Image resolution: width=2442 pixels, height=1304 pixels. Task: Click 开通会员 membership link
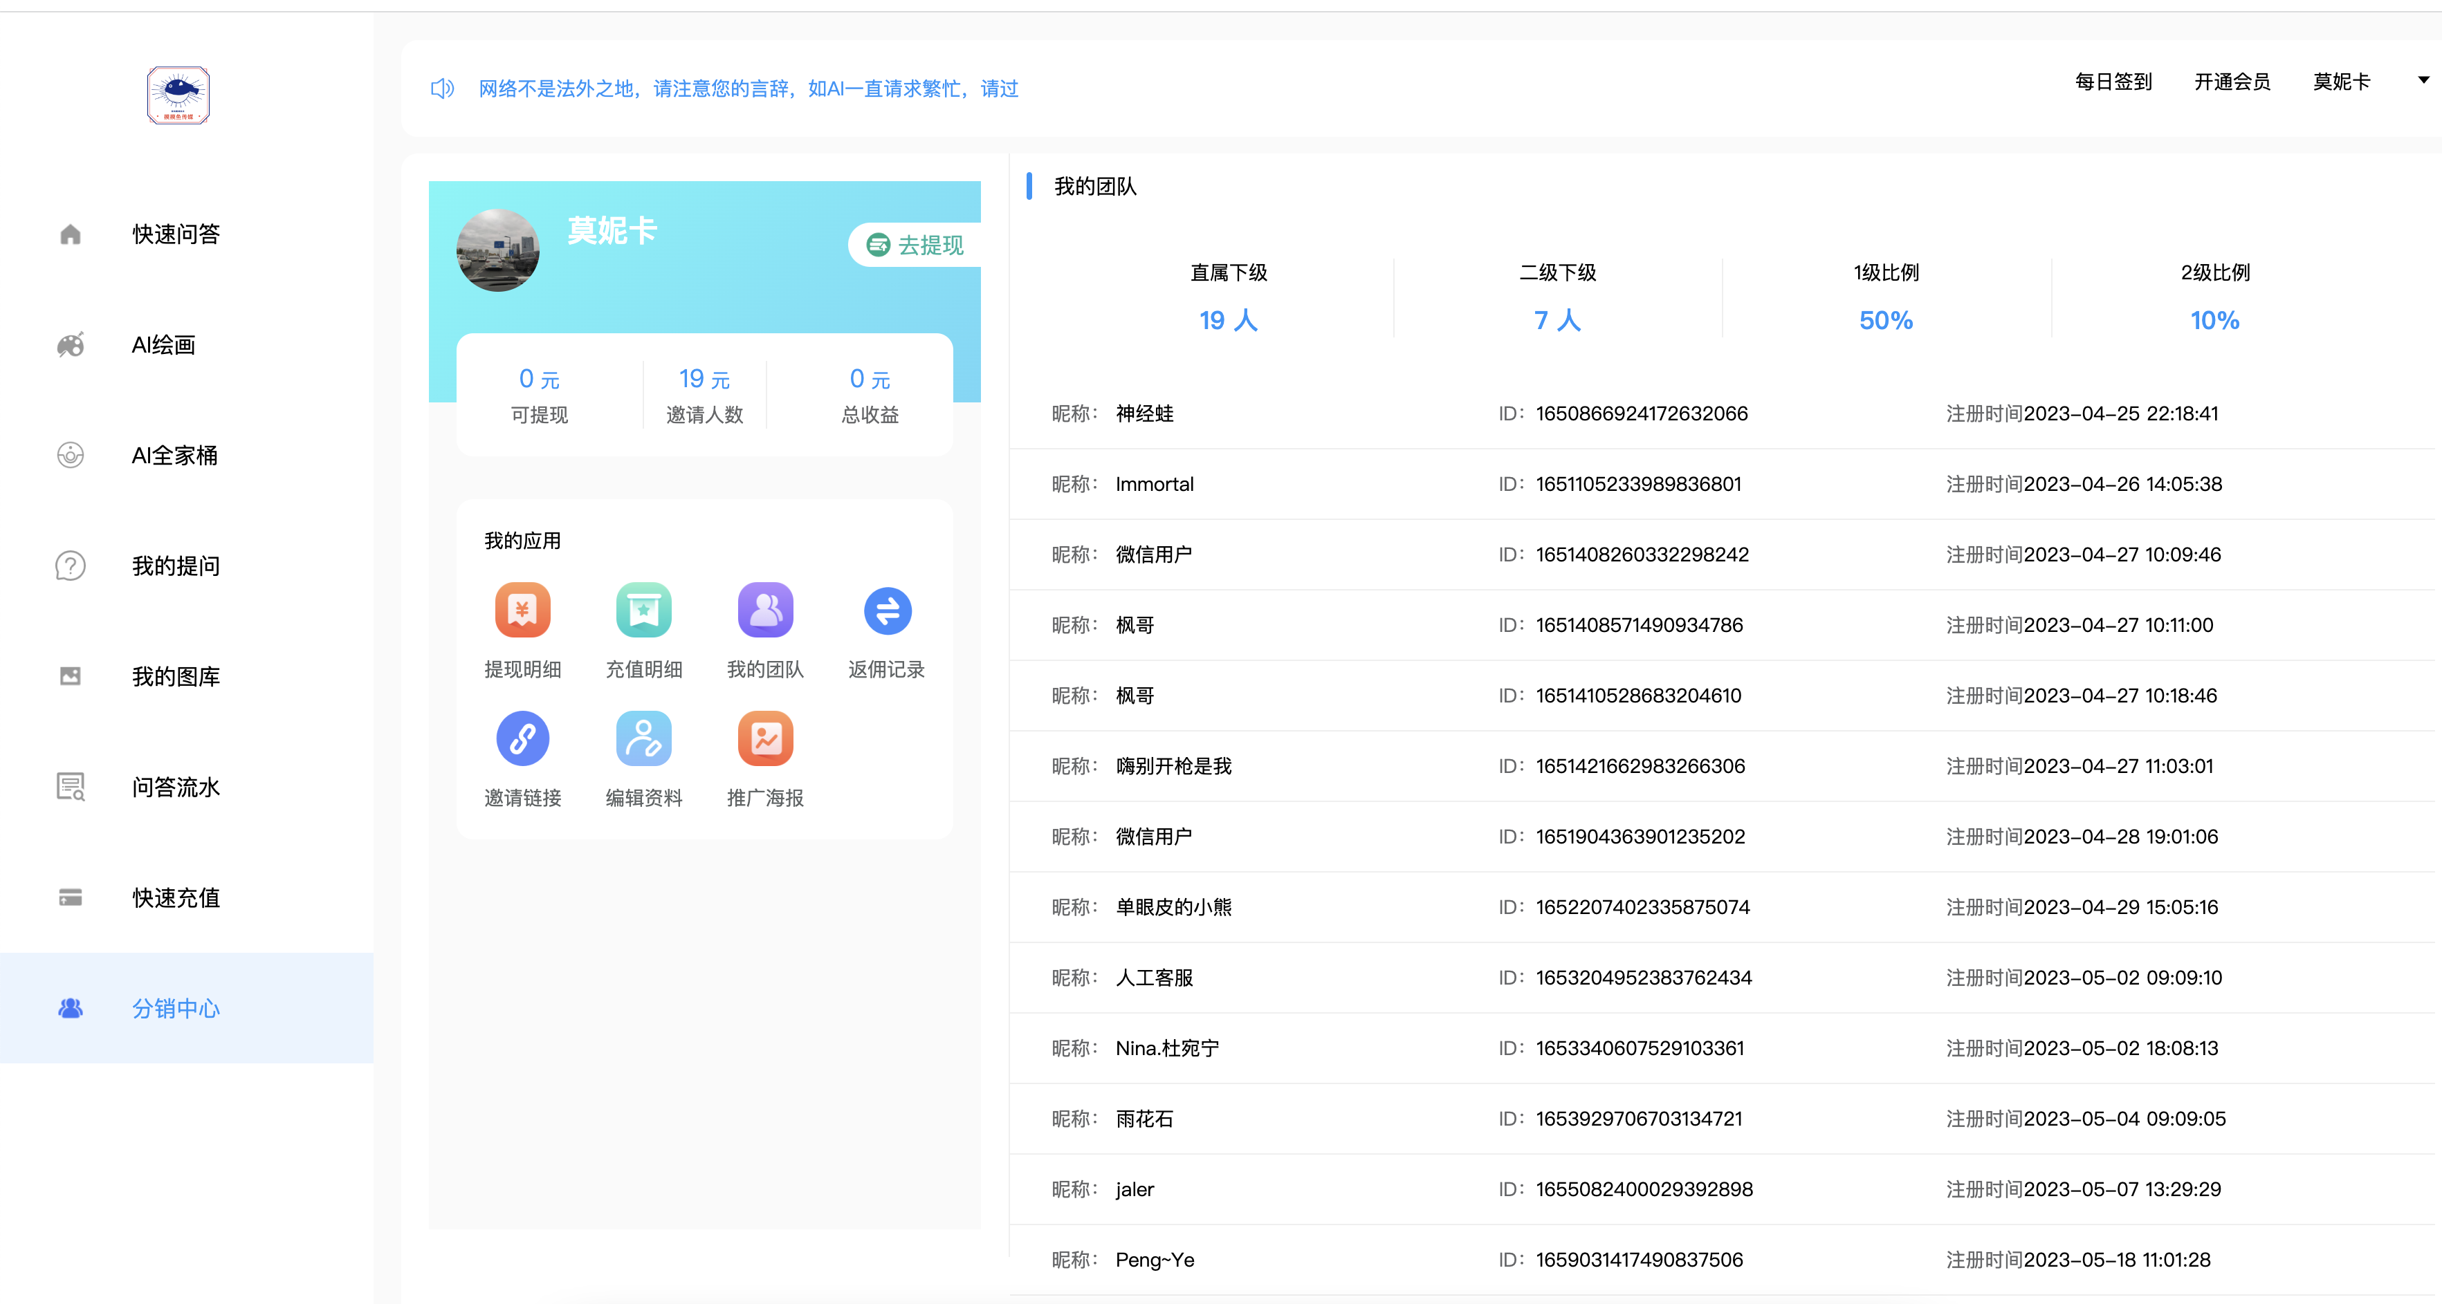(x=2232, y=82)
